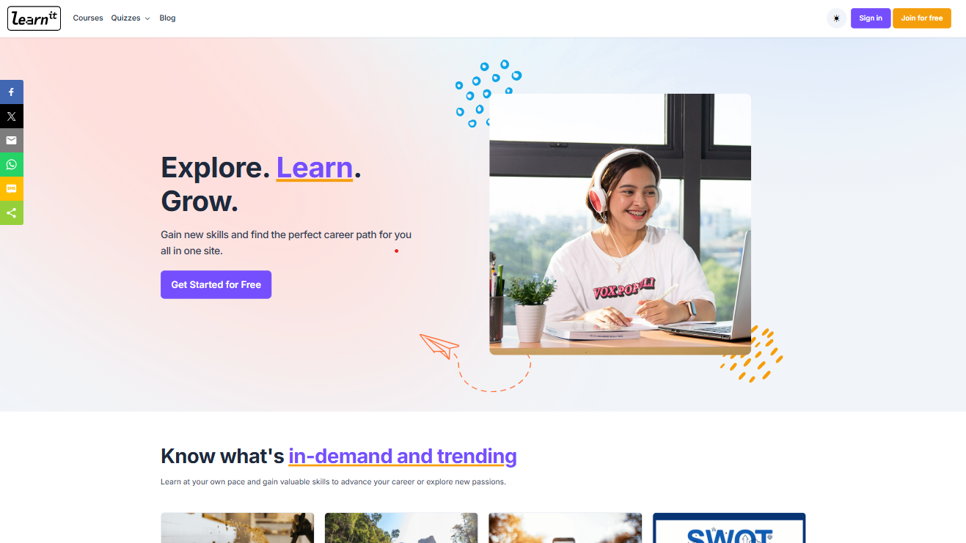The width and height of the screenshot is (966, 543).
Task: Click the Sign in button
Action: click(871, 18)
